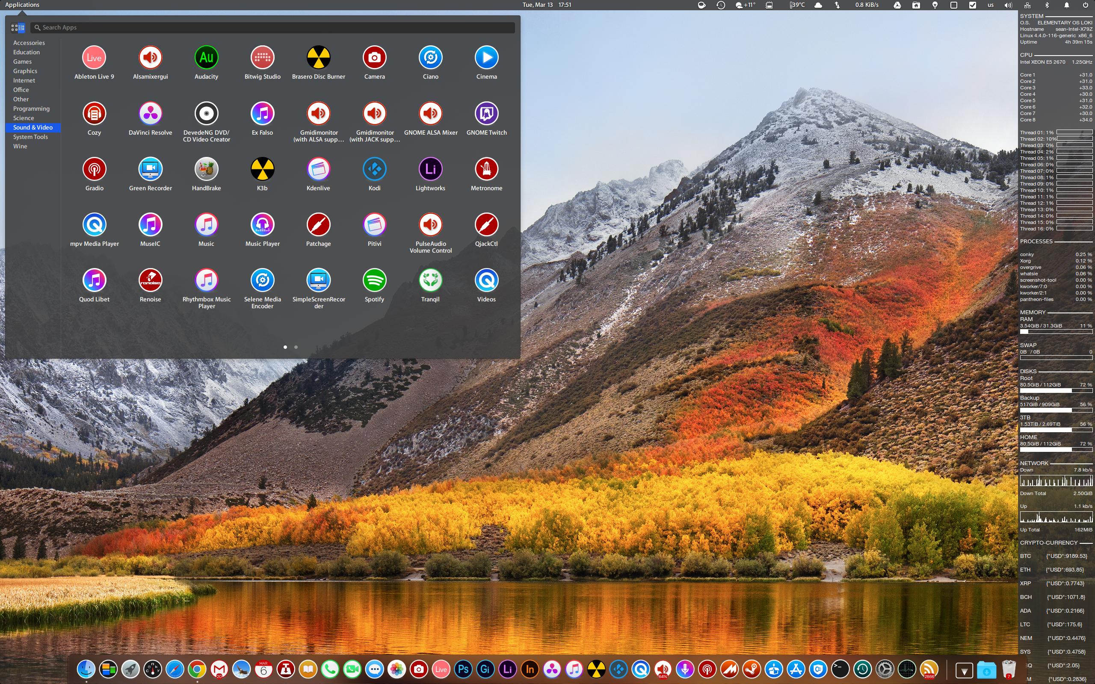Open PulseAudio Volume Control
Screen dimensions: 1095x684
pos(430,233)
